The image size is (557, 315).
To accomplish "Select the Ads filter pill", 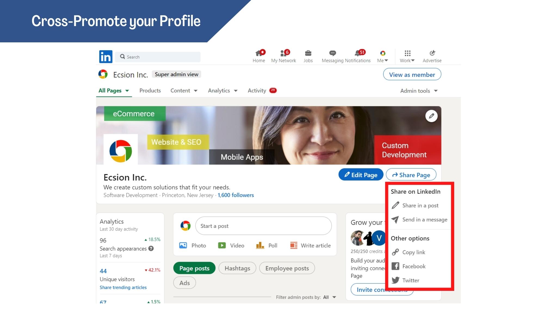I will pyautogui.click(x=184, y=283).
